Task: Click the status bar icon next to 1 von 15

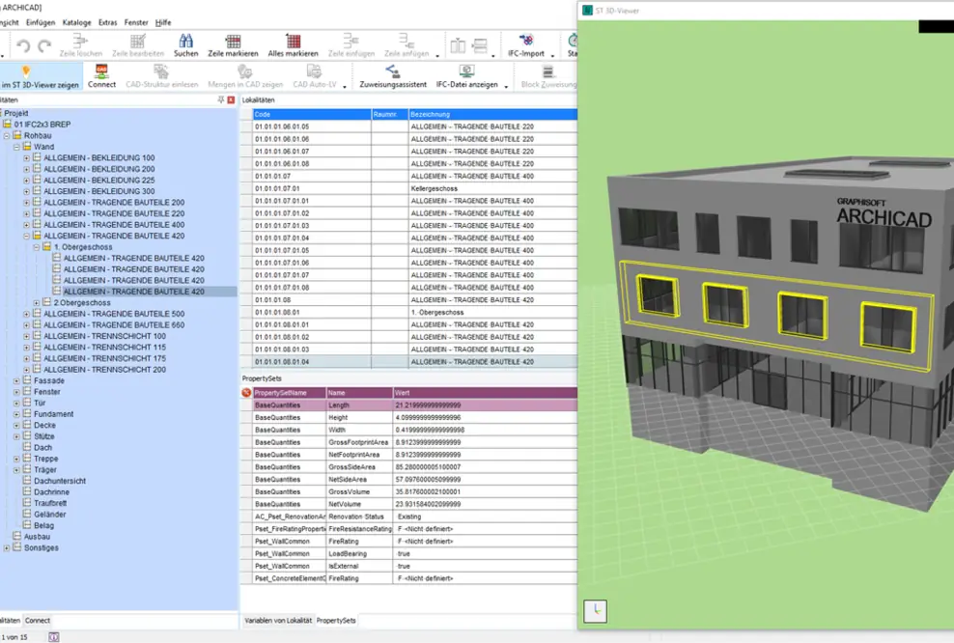Action: (53, 637)
